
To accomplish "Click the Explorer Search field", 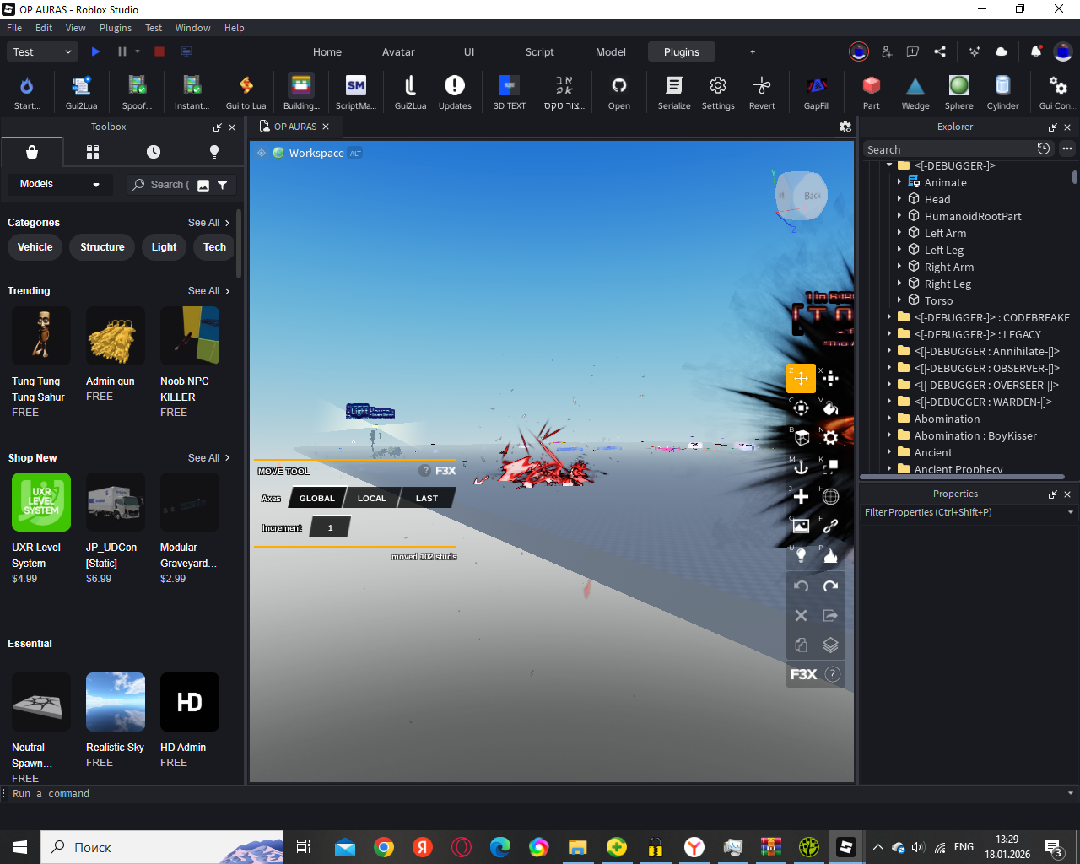I will [949, 149].
